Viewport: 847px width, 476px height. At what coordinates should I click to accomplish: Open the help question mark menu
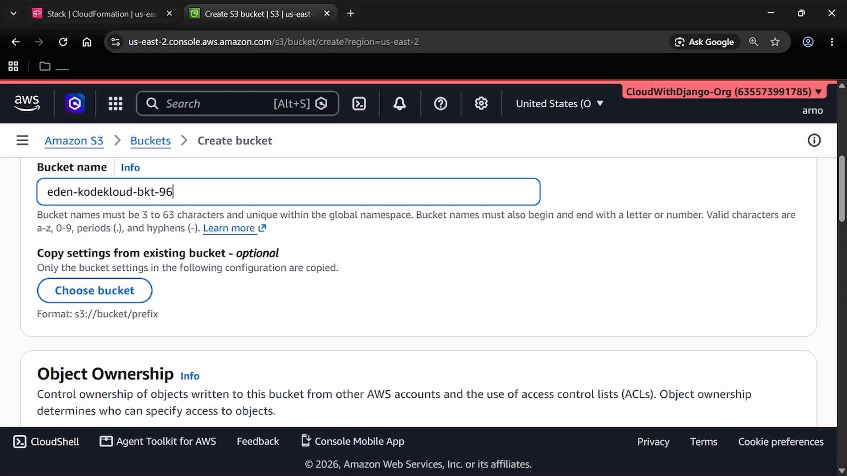click(x=440, y=104)
